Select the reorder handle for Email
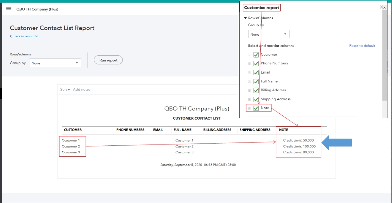 (x=250, y=73)
